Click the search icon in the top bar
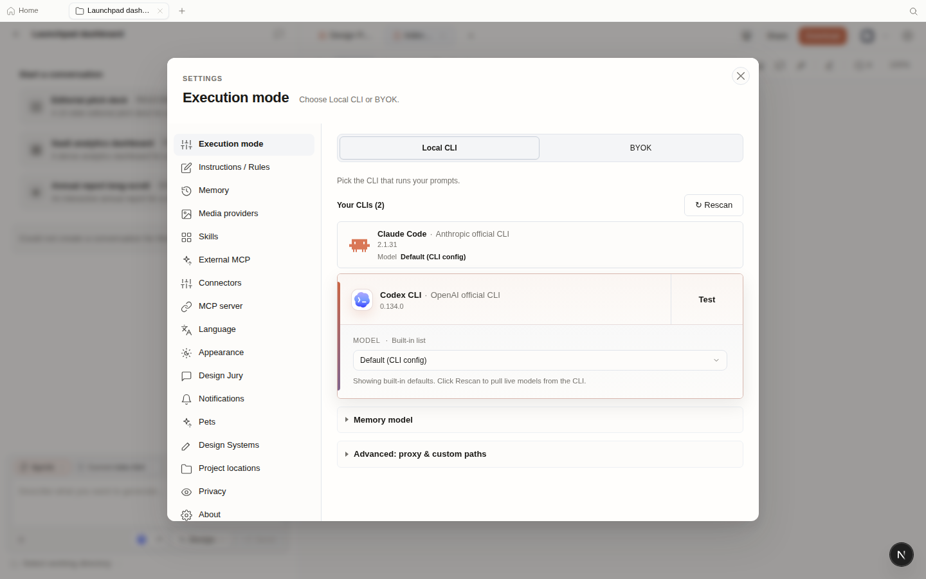 pos(913,11)
